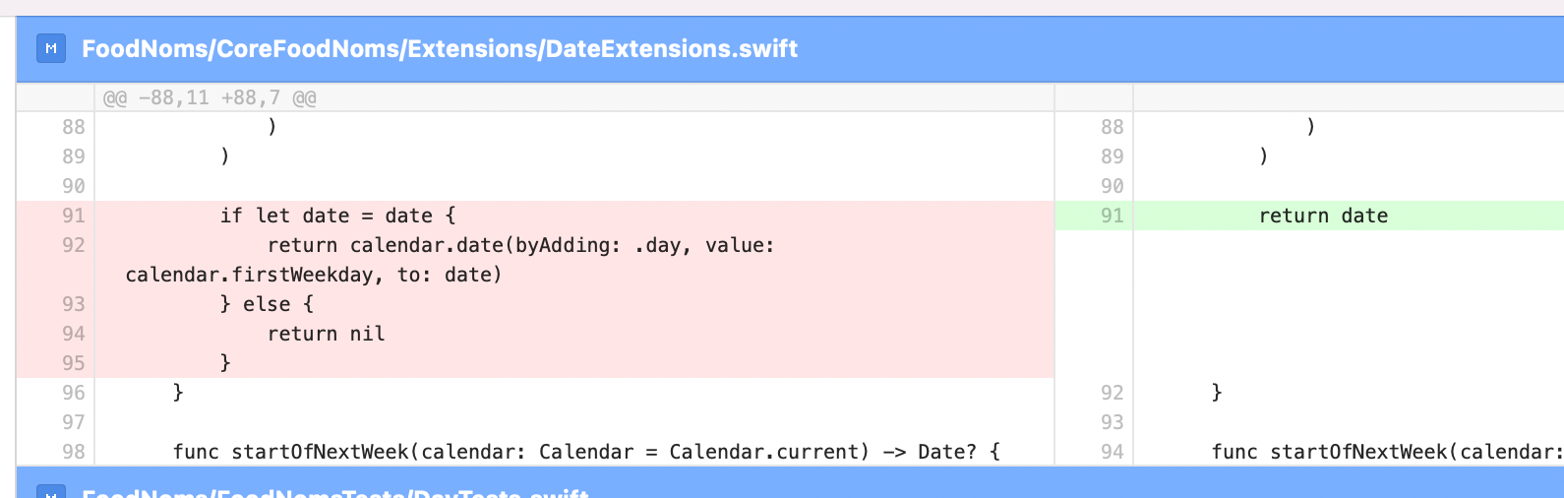Screen dimensions: 1564x498
Task: Select line number 92 in right pane
Action: coord(1112,393)
